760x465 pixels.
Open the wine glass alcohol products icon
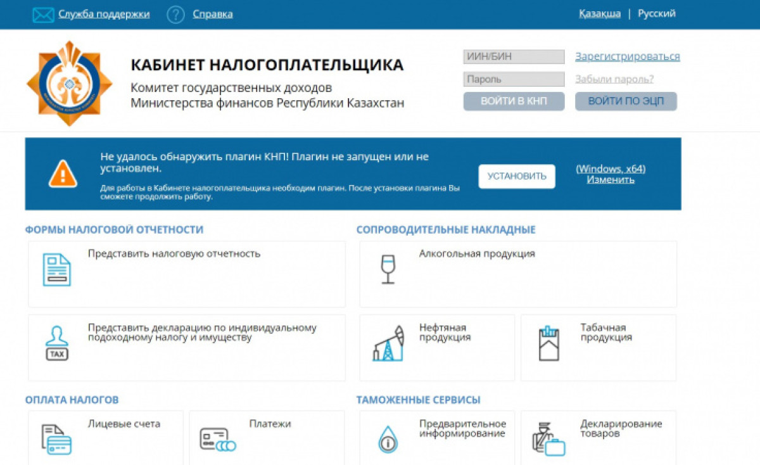click(388, 270)
